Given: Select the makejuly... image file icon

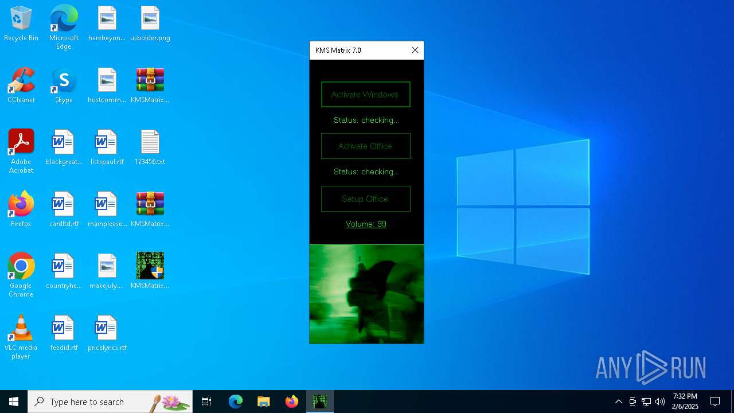Looking at the screenshot, I should 107,272.
